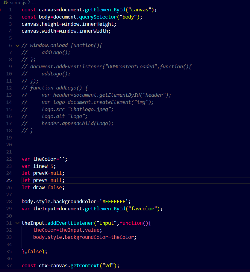Image resolution: width=250 pixels, height=272 pixels.
Task: Click on lineW=5 on line 23
Action: pyautogui.click(x=43, y=166)
